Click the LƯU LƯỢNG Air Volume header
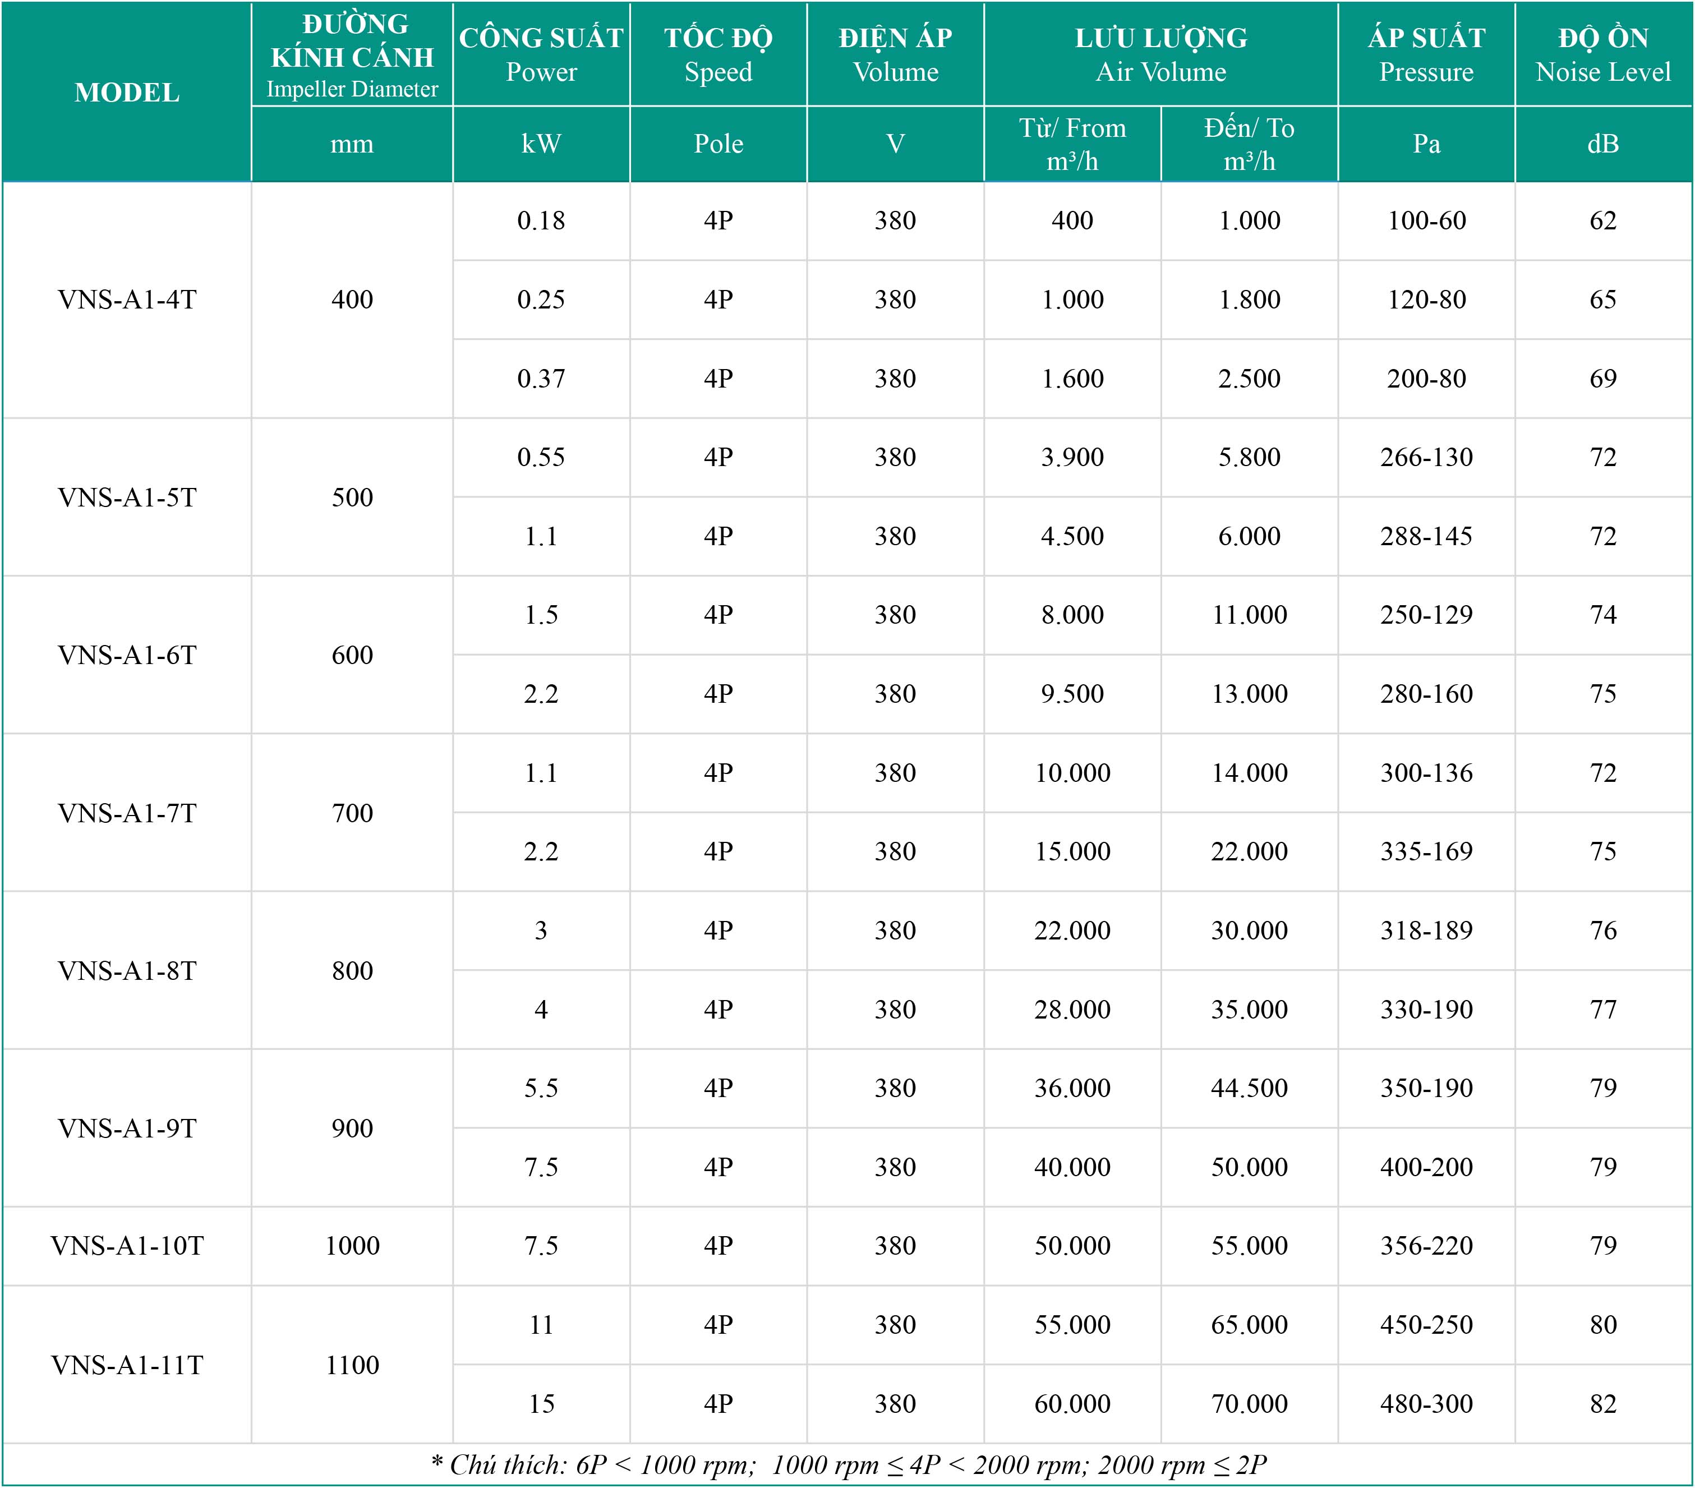1695x1488 pixels. [1161, 55]
